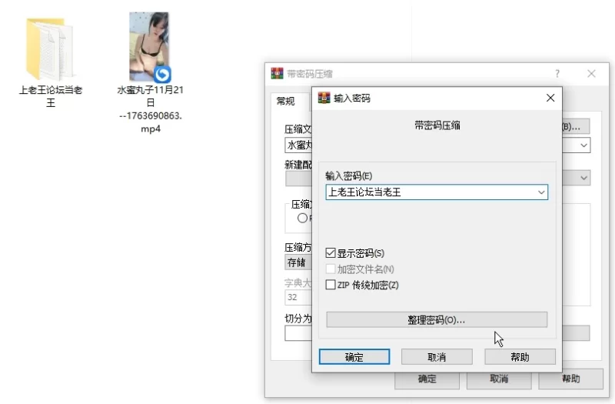Click the WinRAR icon in 输入密码 title bar
This screenshot has height=404, width=615.
(x=324, y=98)
